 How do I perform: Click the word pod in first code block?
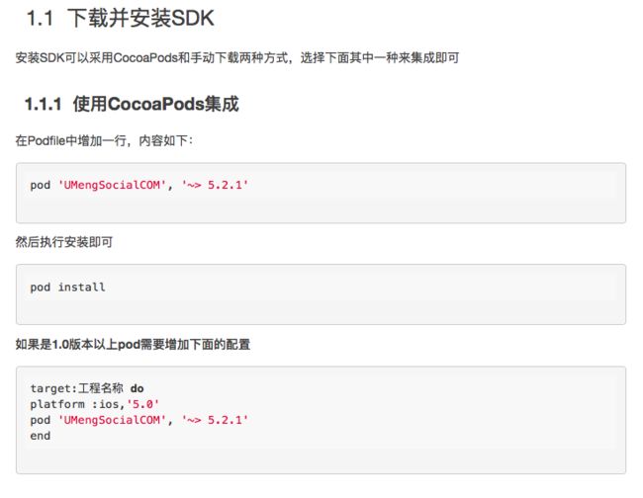tap(41, 185)
